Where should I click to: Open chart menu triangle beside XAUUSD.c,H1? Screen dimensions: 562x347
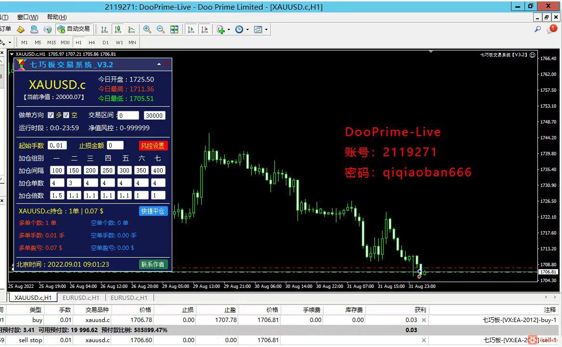pos(12,54)
